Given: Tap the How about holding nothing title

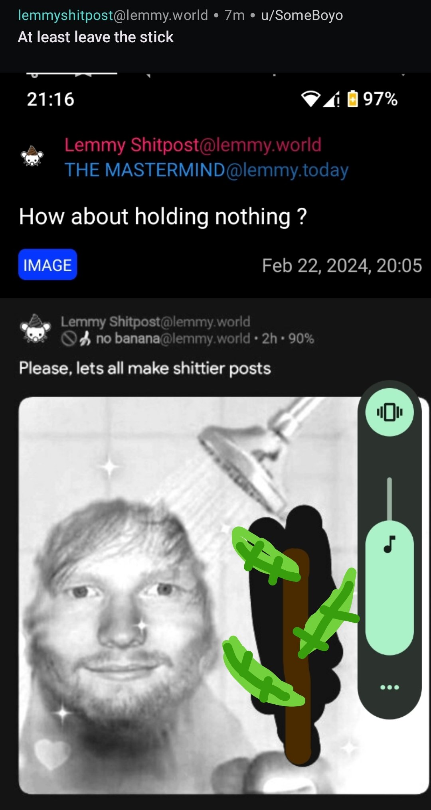Looking at the screenshot, I should [x=163, y=217].
